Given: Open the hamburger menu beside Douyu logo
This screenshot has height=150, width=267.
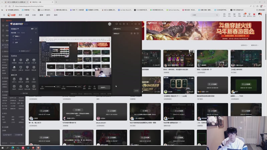Looking at the screenshot, I should click(4, 15).
